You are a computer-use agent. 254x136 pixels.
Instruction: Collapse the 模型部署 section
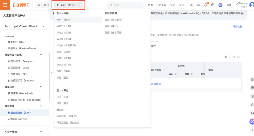click(x=41, y=106)
